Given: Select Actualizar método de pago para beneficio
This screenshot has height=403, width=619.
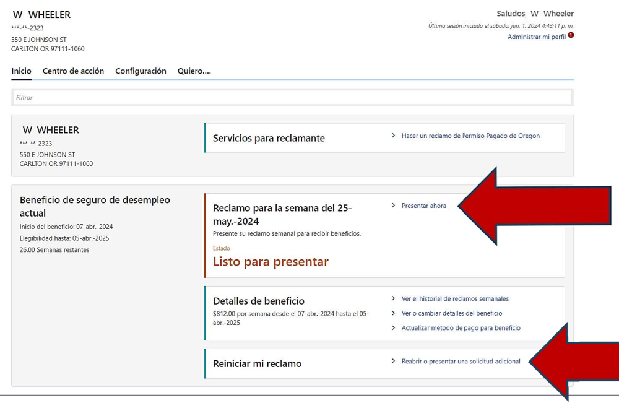Looking at the screenshot, I should [461, 328].
